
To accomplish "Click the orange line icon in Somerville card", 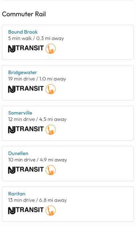I will 50,129.
